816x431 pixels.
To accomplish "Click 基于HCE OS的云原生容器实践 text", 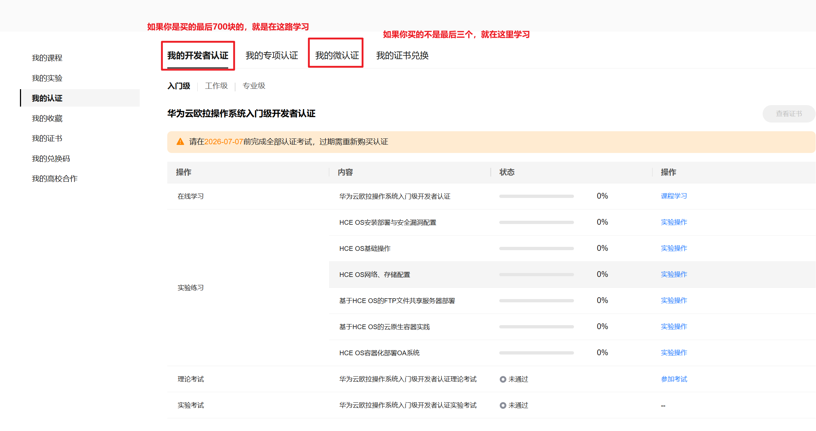I will pyautogui.click(x=384, y=327).
